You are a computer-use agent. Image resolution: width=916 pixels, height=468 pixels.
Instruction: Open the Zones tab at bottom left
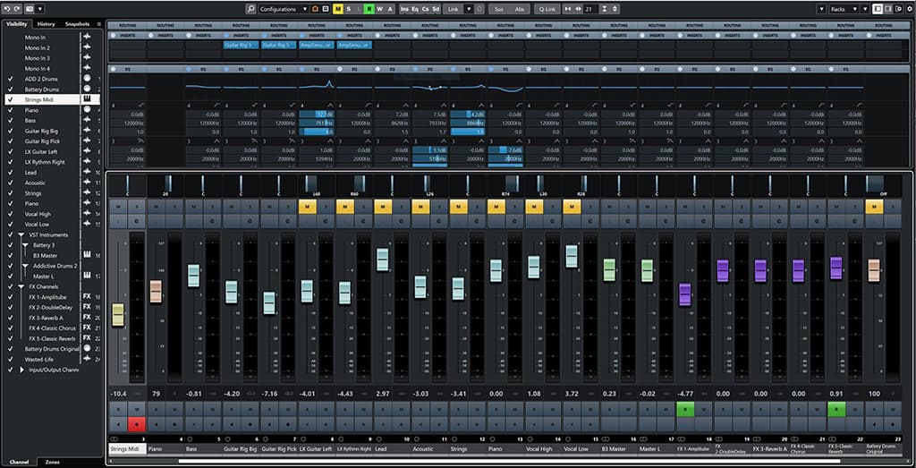click(53, 462)
